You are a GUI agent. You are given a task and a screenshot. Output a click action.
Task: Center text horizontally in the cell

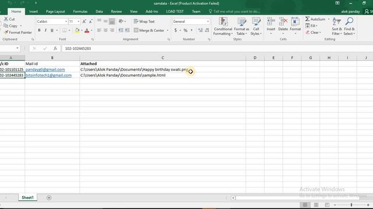point(105,30)
